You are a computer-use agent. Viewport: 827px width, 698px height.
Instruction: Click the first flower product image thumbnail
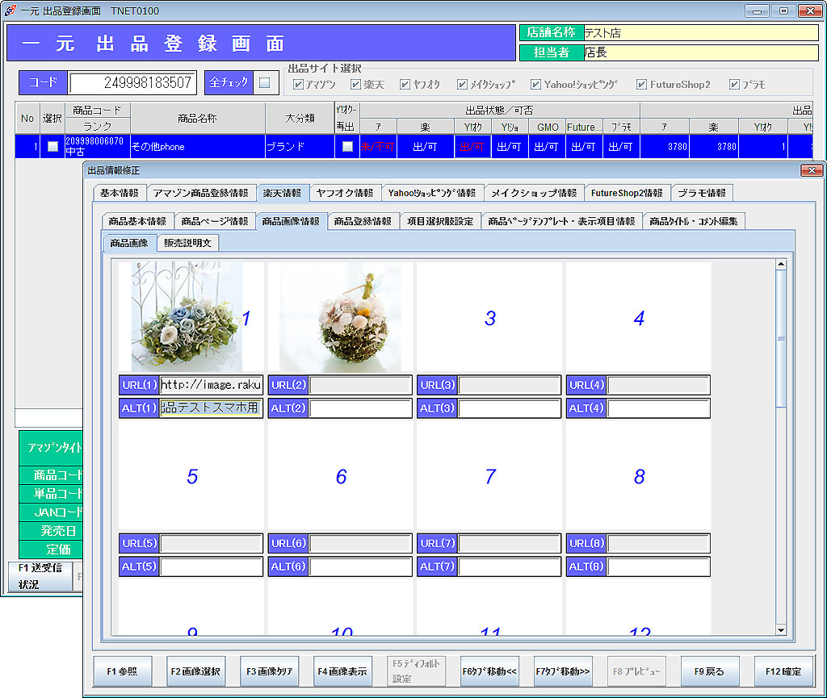pyautogui.click(x=187, y=317)
